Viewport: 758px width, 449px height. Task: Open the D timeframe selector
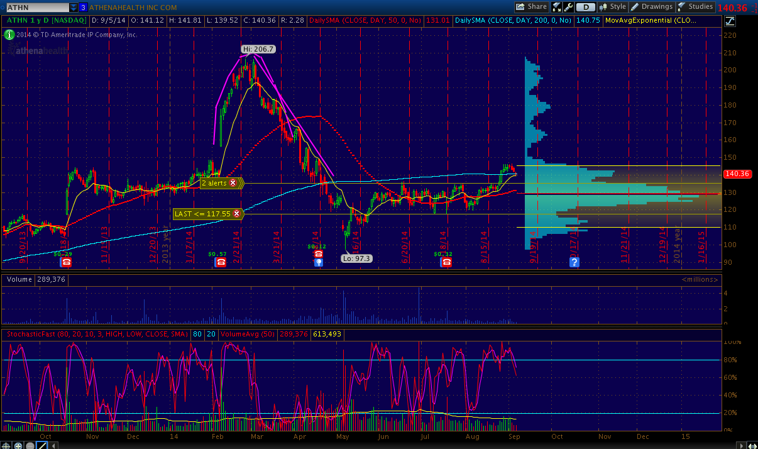tap(586, 7)
